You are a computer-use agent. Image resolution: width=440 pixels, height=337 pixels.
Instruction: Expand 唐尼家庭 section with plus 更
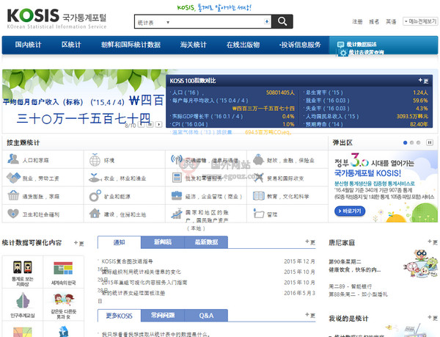click(x=433, y=242)
